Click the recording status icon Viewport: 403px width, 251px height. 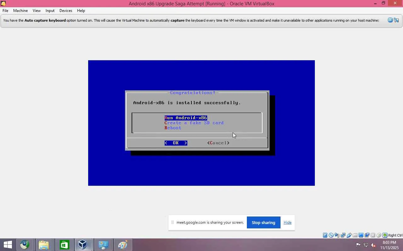367,235
